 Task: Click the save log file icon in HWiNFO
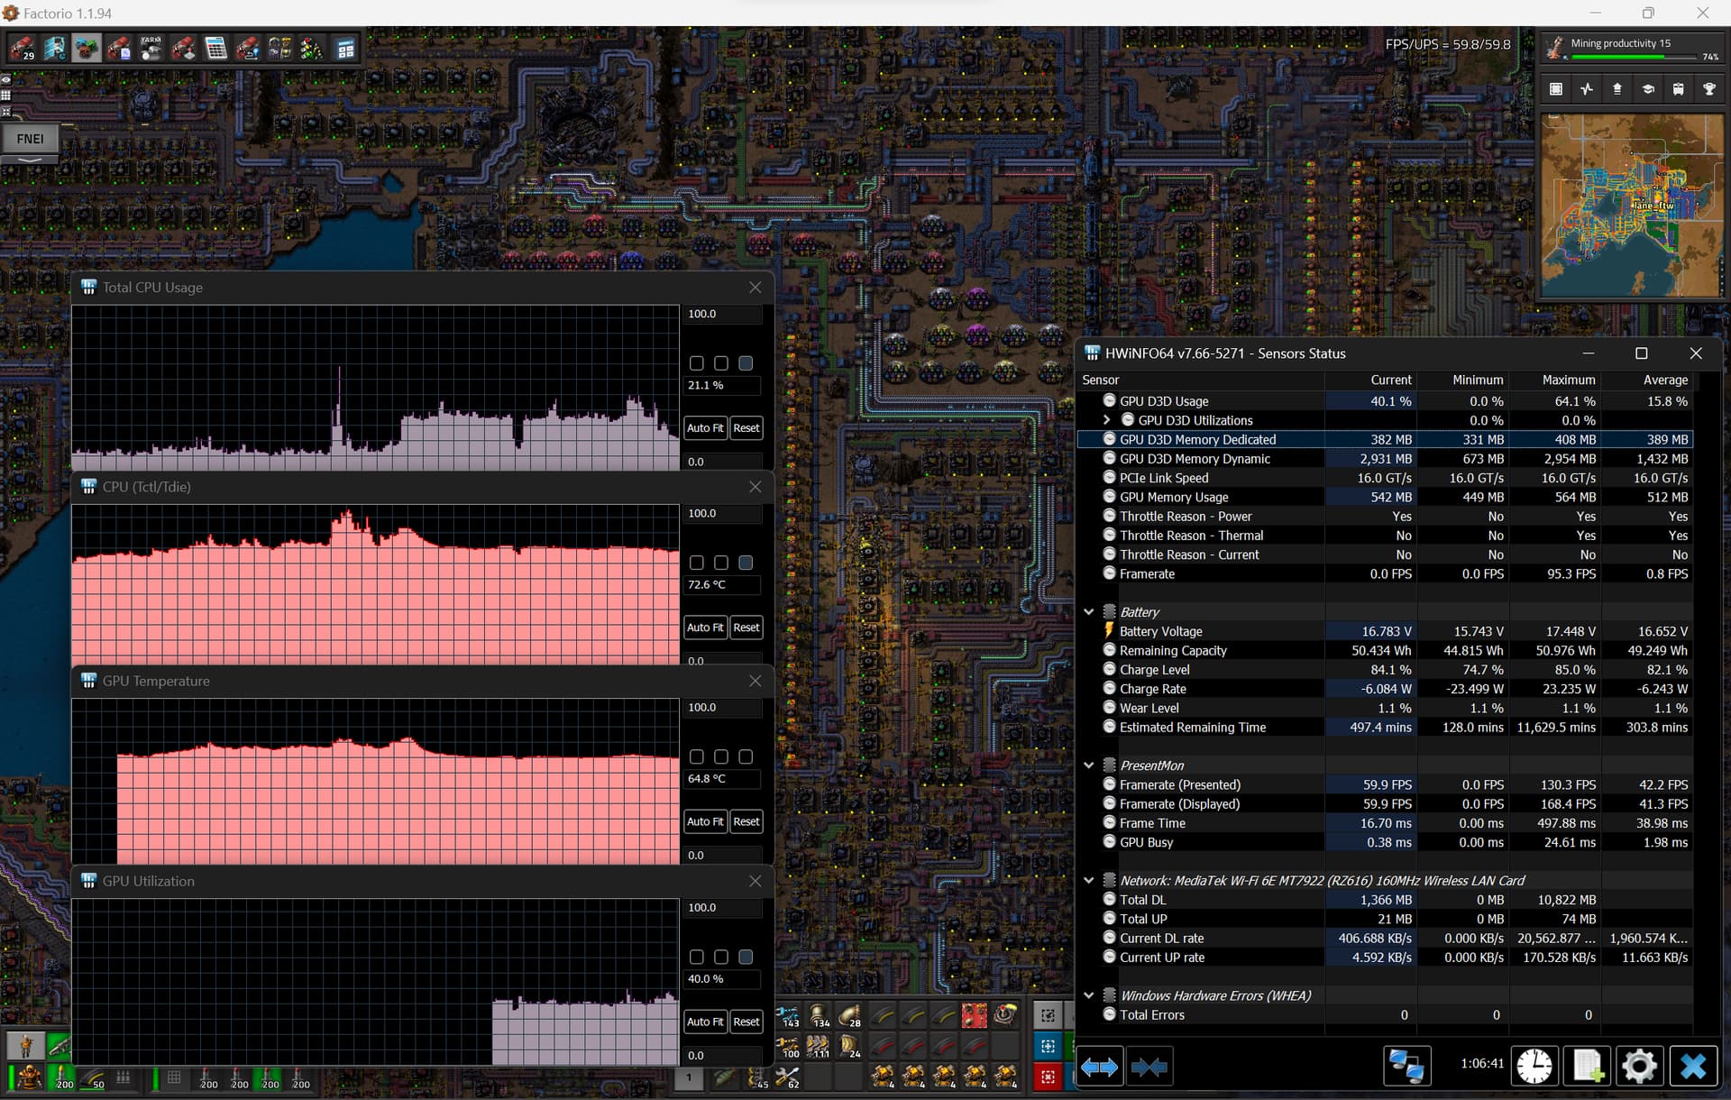[1588, 1067]
